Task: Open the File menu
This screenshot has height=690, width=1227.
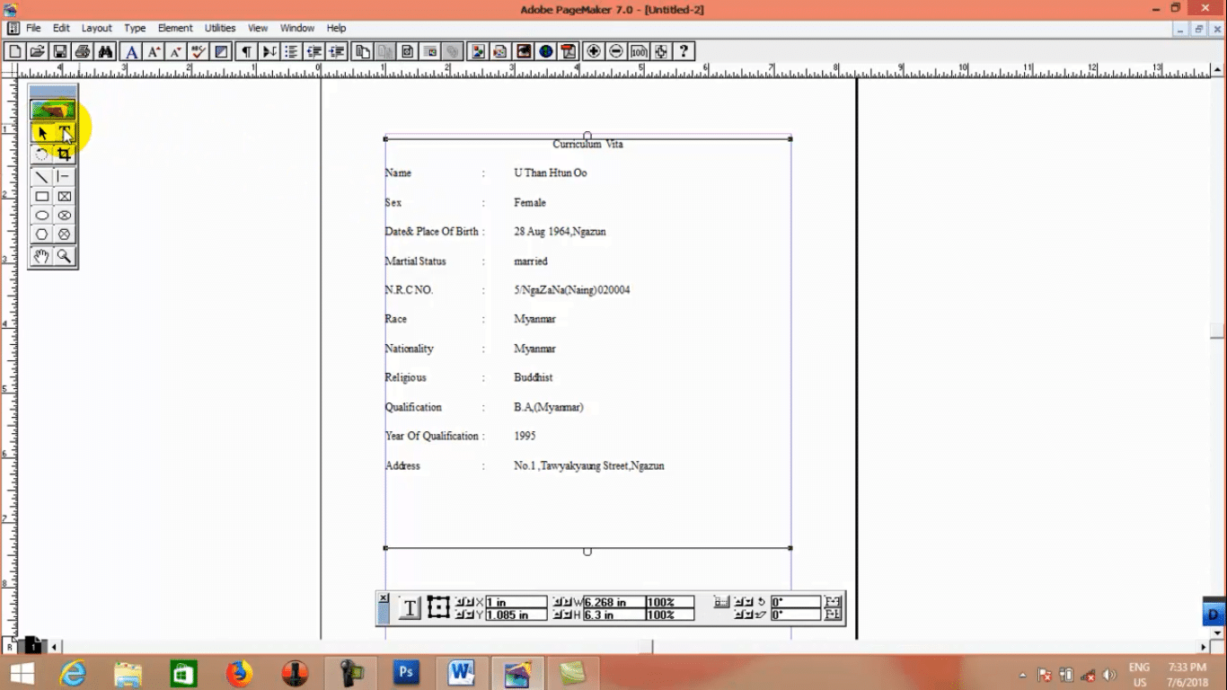Action: coord(33,28)
